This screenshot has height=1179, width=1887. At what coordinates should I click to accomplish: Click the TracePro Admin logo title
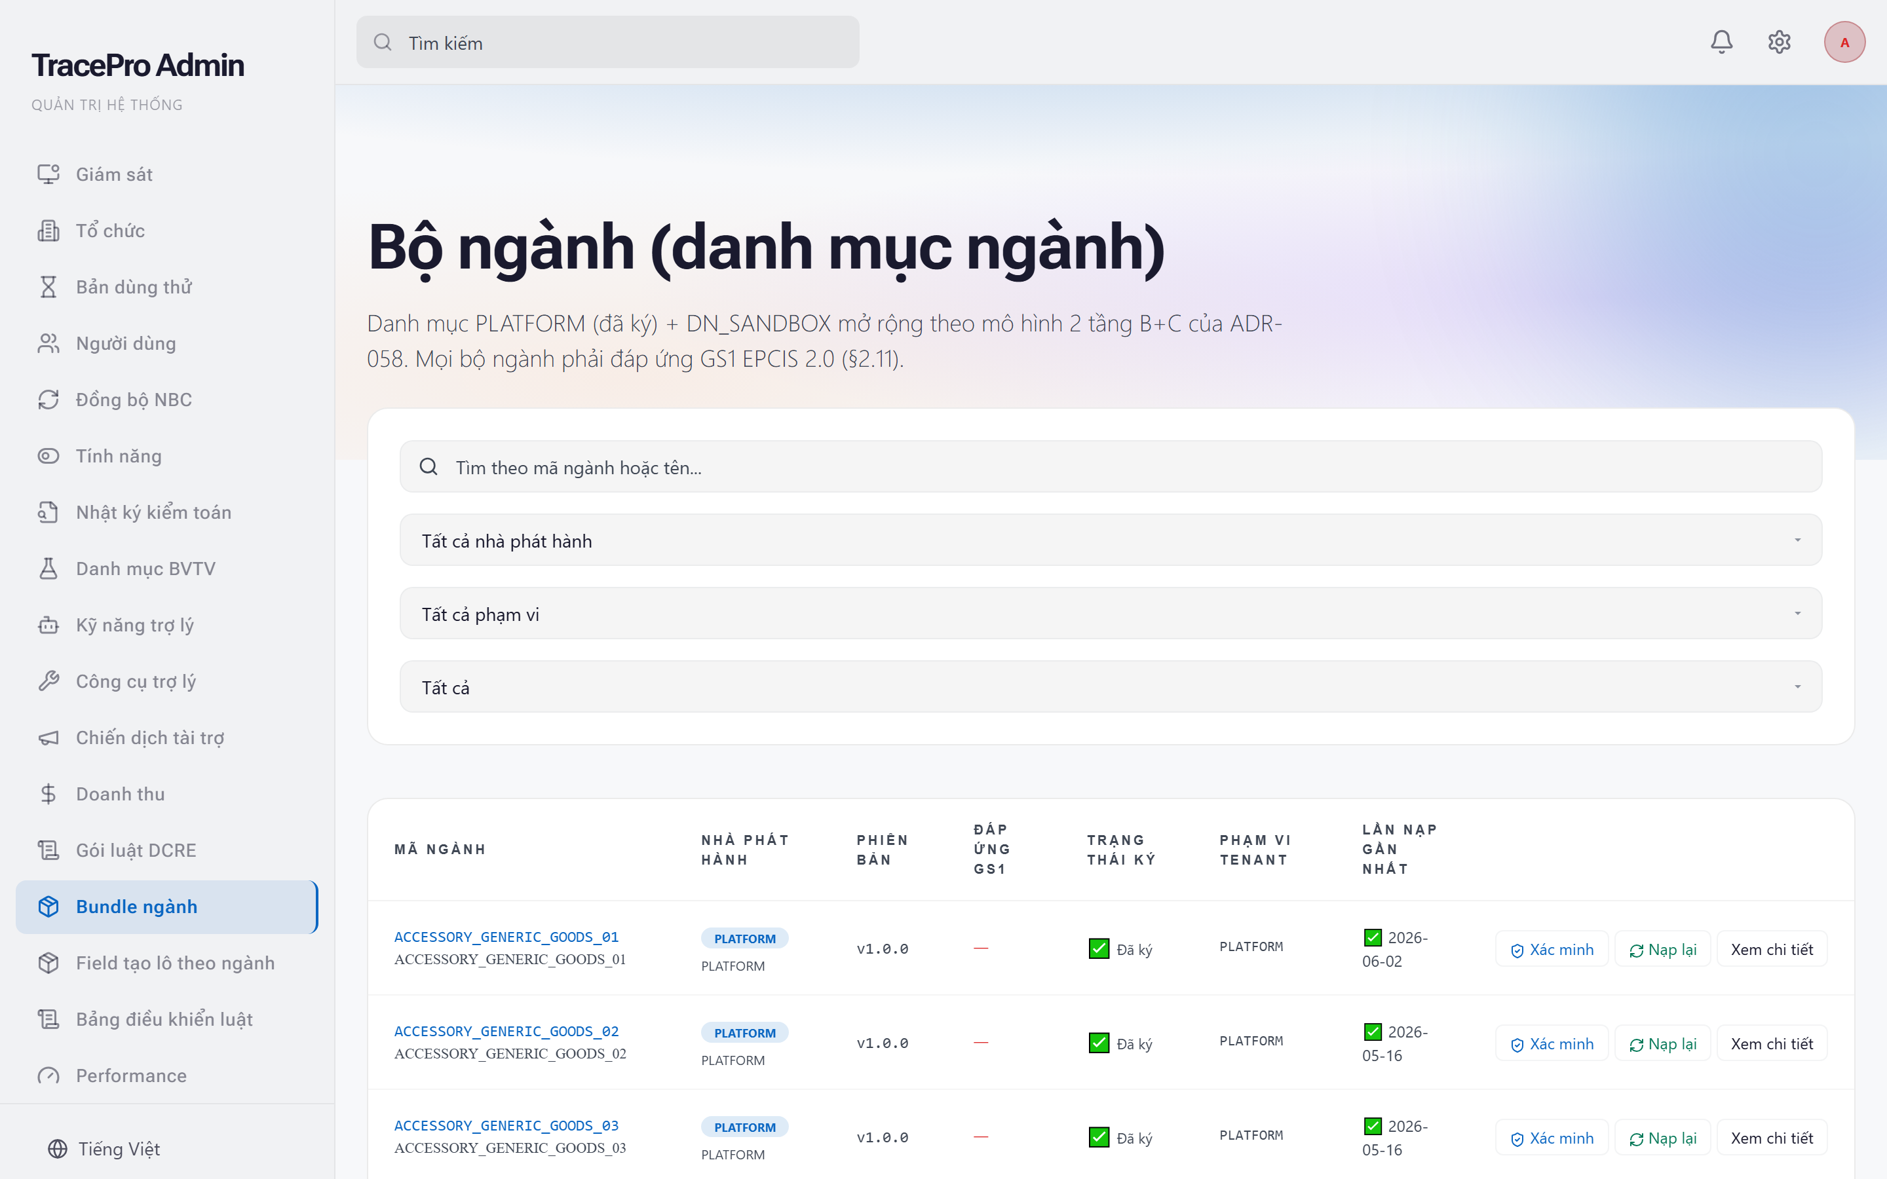click(x=137, y=65)
